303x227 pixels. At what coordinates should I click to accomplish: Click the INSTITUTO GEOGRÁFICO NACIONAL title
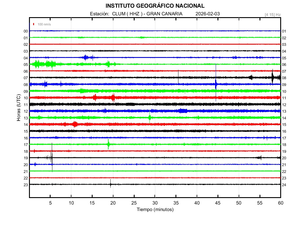tap(155, 6)
